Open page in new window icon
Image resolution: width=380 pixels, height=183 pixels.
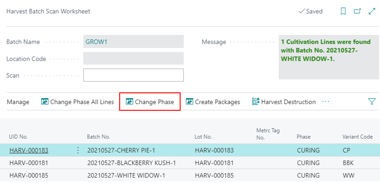[x=357, y=12]
